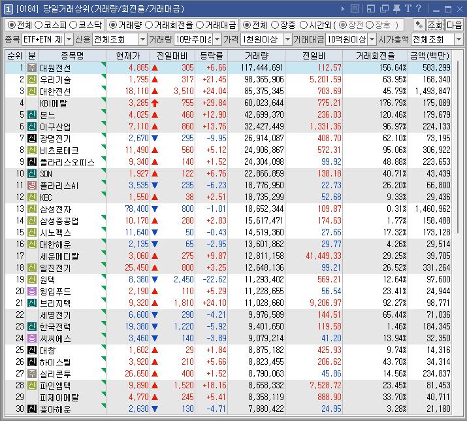Click the 주 badge next to 대원전선

pyautogui.click(x=32, y=68)
